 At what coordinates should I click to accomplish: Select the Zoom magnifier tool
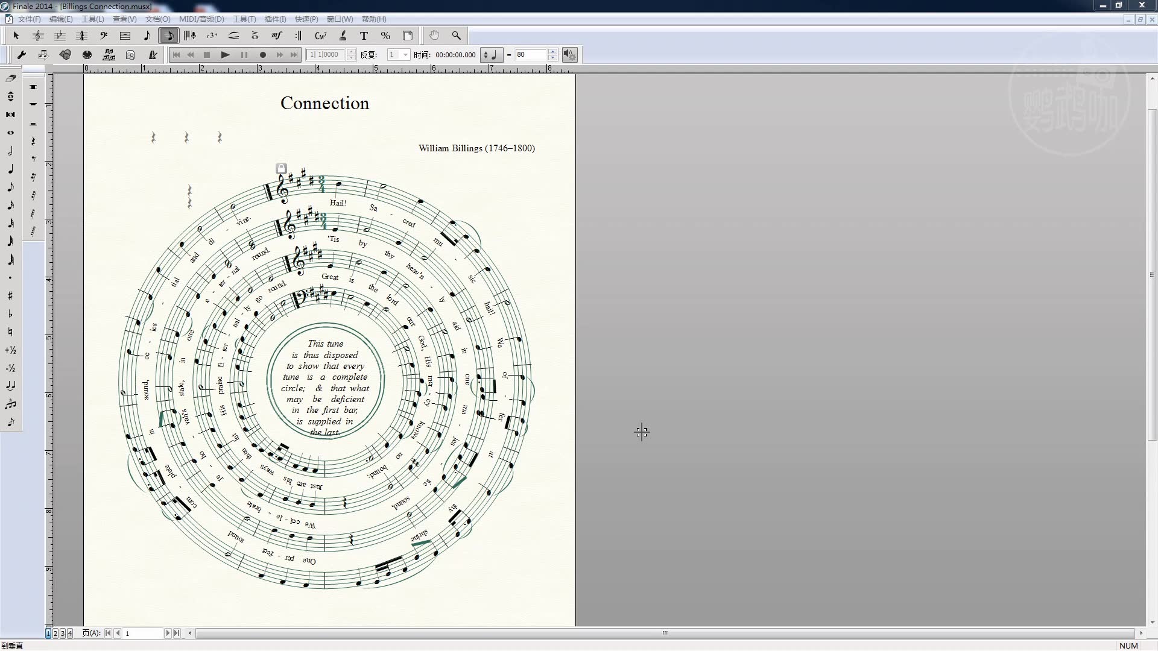[x=456, y=36]
